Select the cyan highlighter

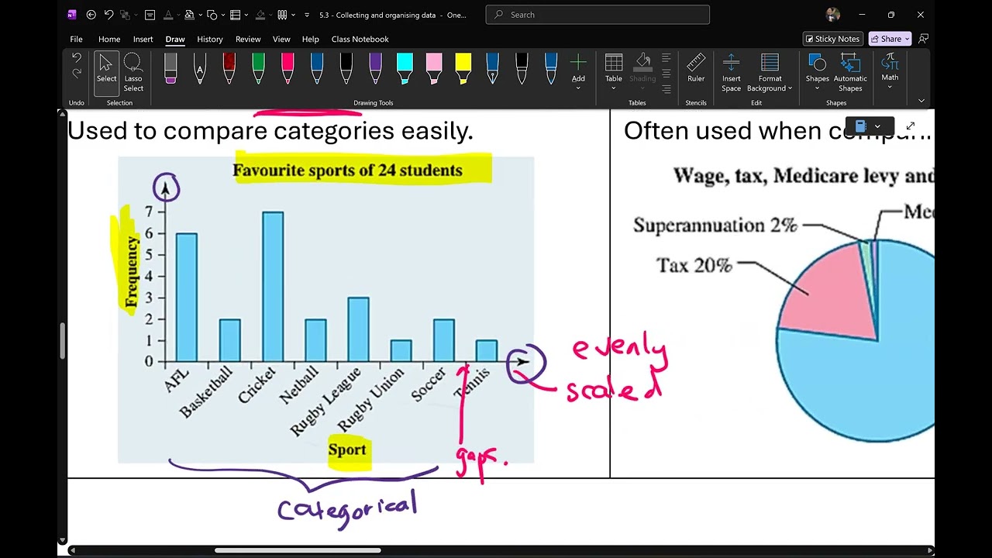405,68
